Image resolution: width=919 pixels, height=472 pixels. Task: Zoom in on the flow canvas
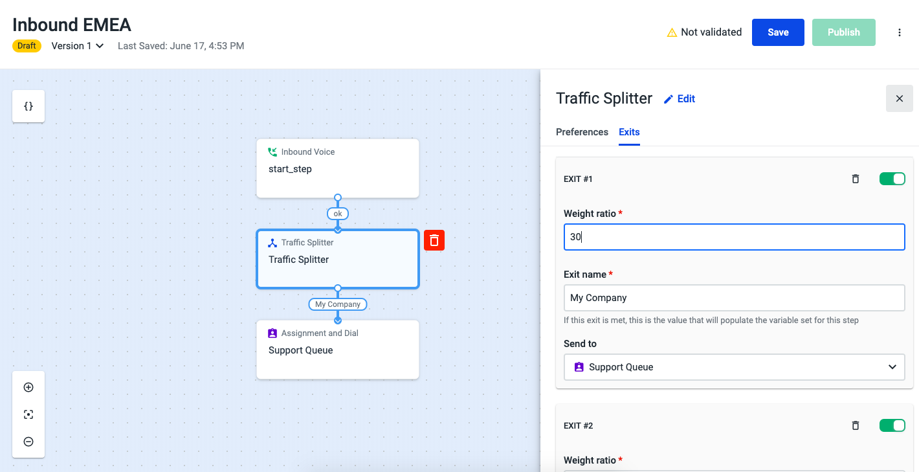pos(28,387)
